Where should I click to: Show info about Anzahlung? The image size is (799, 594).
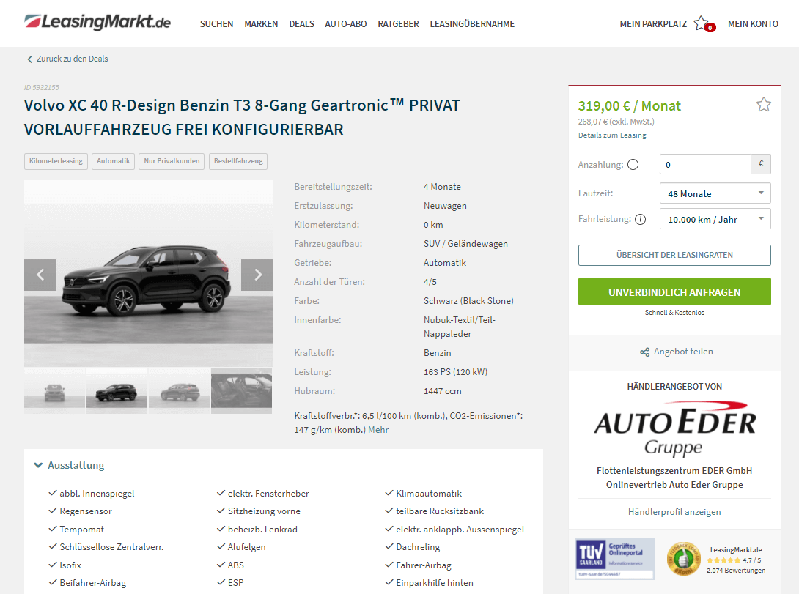pyautogui.click(x=633, y=165)
